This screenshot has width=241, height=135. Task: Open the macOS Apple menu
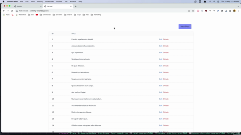click(x=3, y=1)
